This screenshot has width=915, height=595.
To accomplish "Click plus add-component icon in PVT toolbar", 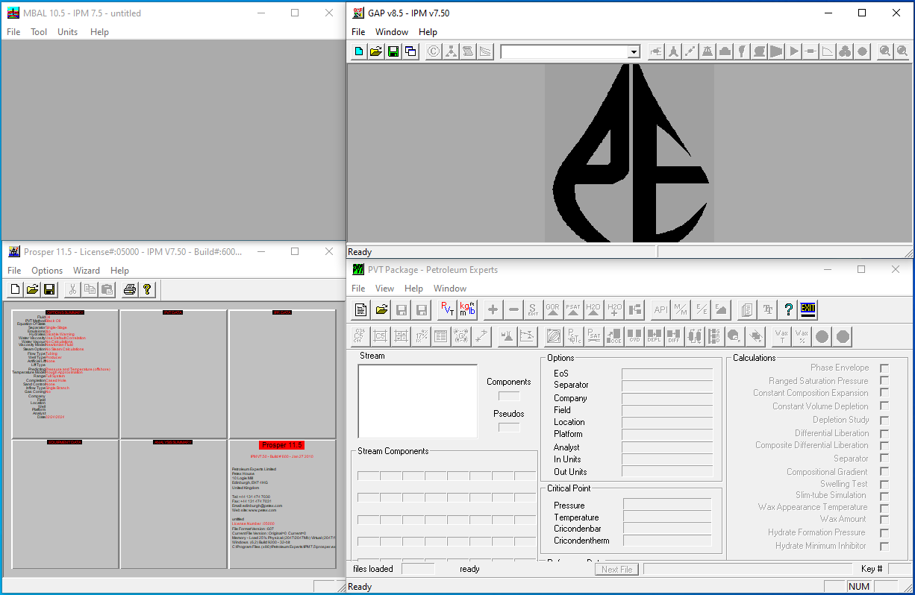I will pos(493,309).
